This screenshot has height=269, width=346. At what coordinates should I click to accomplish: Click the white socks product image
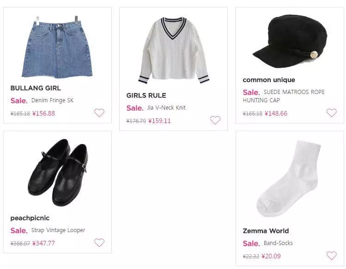pos(290,179)
